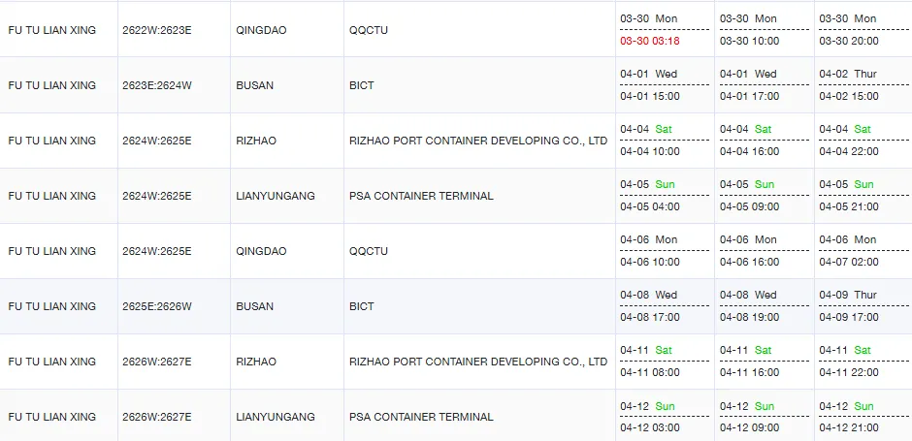Select the 04-11 16:00 time entry
Viewport: 912px width, 441px height.
tap(749, 372)
